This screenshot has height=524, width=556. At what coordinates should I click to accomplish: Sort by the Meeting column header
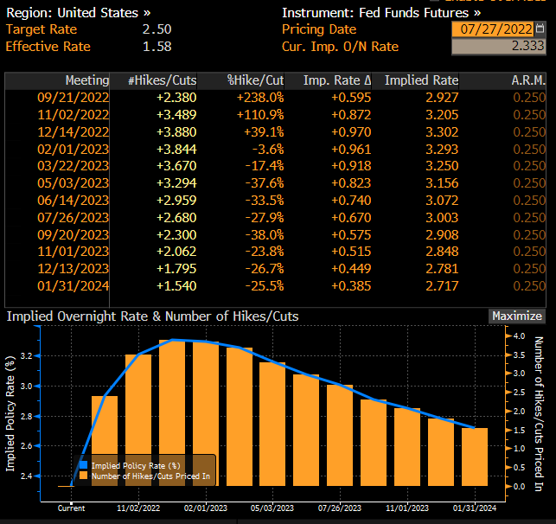click(86, 80)
